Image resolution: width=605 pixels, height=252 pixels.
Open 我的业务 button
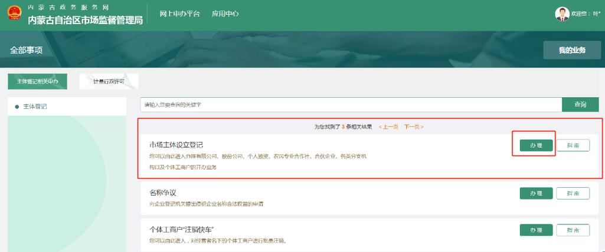(x=572, y=50)
